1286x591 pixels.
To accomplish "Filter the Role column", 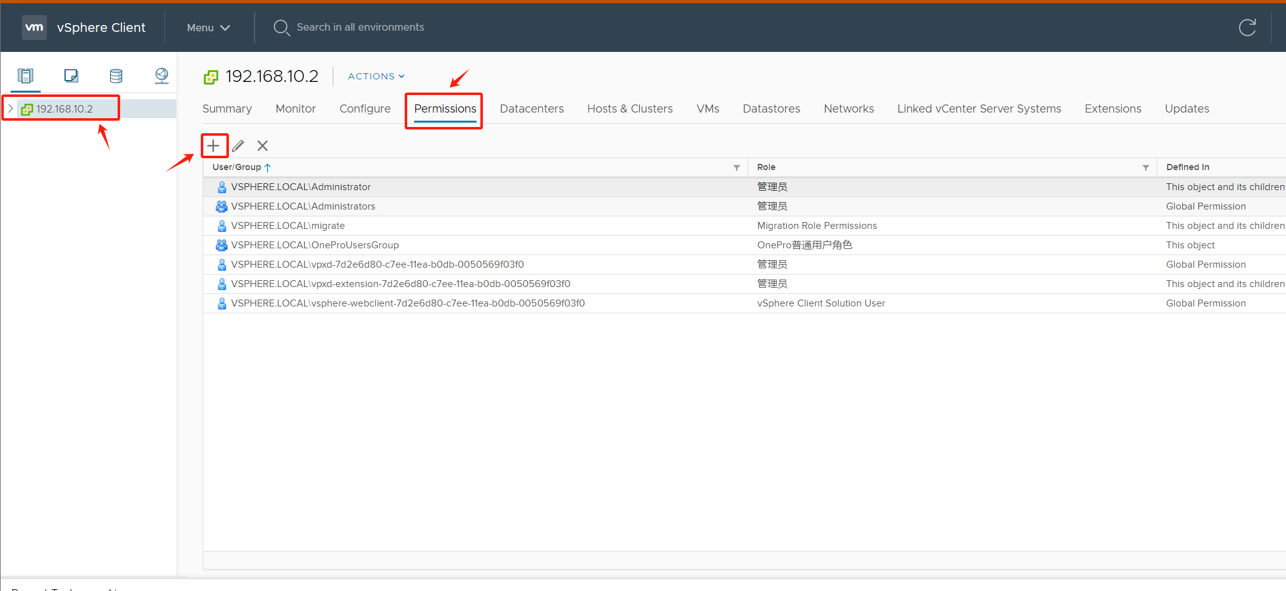I will [1146, 168].
